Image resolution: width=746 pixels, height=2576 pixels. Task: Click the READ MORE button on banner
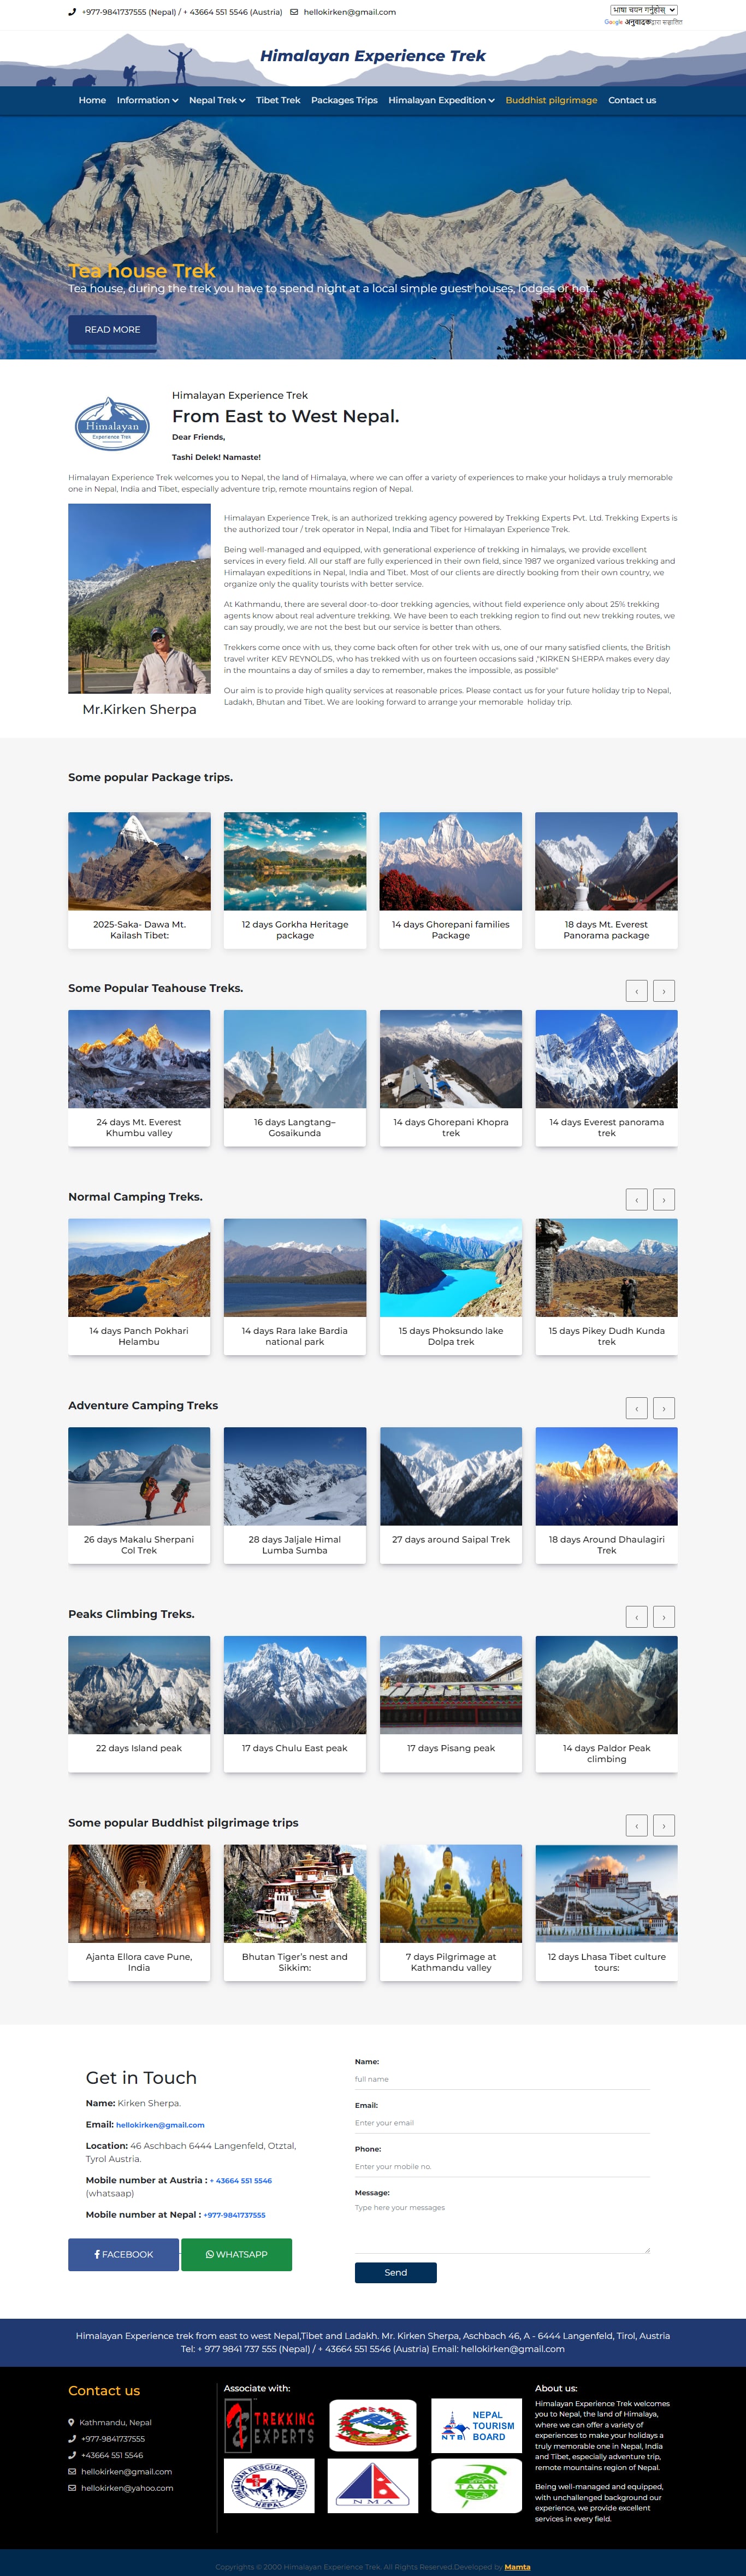[x=112, y=329]
